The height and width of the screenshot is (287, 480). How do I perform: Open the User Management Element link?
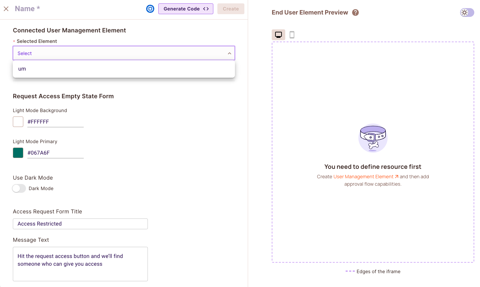click(363, 177)
